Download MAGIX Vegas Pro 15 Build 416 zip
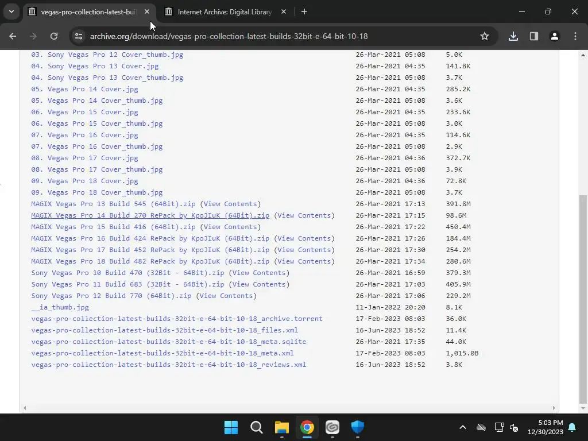Image resolution: width=588 pixels, height=441 pixels. (113, 227)
